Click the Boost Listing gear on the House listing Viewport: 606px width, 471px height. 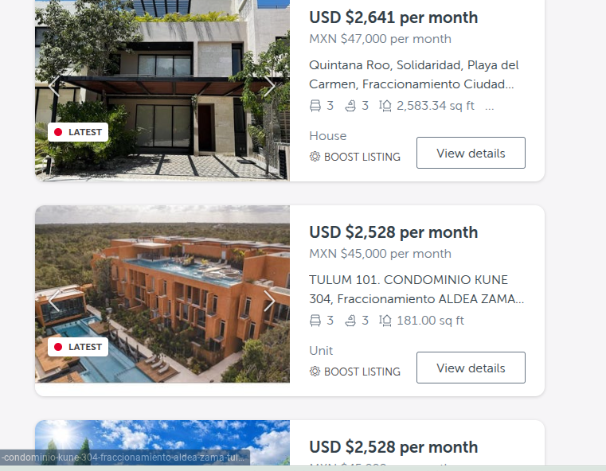[x=315, y=157]
